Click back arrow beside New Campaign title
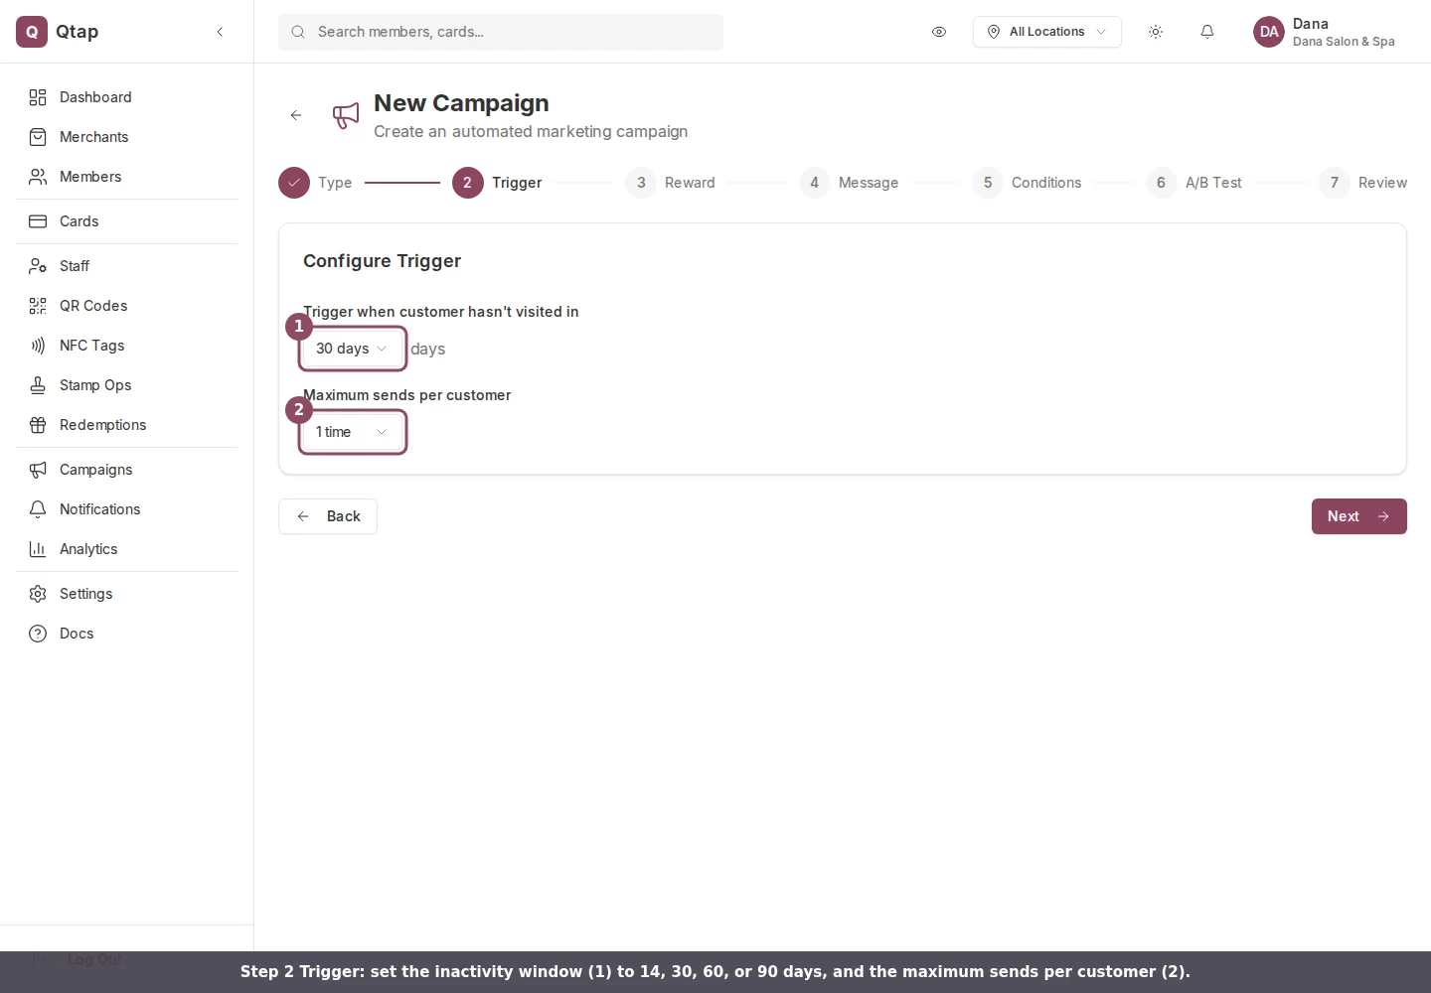1431x993 pixels. click(x=296, y=115)
